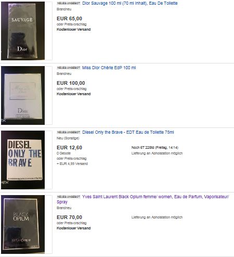Click the EUR 70,00 price
The height and width of the screenshot is (257, 234).
[x=69, y=217]
